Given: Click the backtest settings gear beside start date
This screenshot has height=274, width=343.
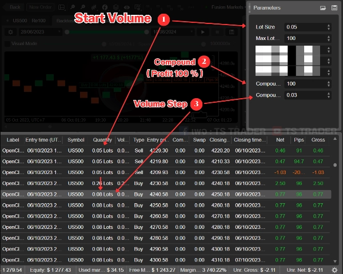Looking at the screenshot, I should pos(11,31).
